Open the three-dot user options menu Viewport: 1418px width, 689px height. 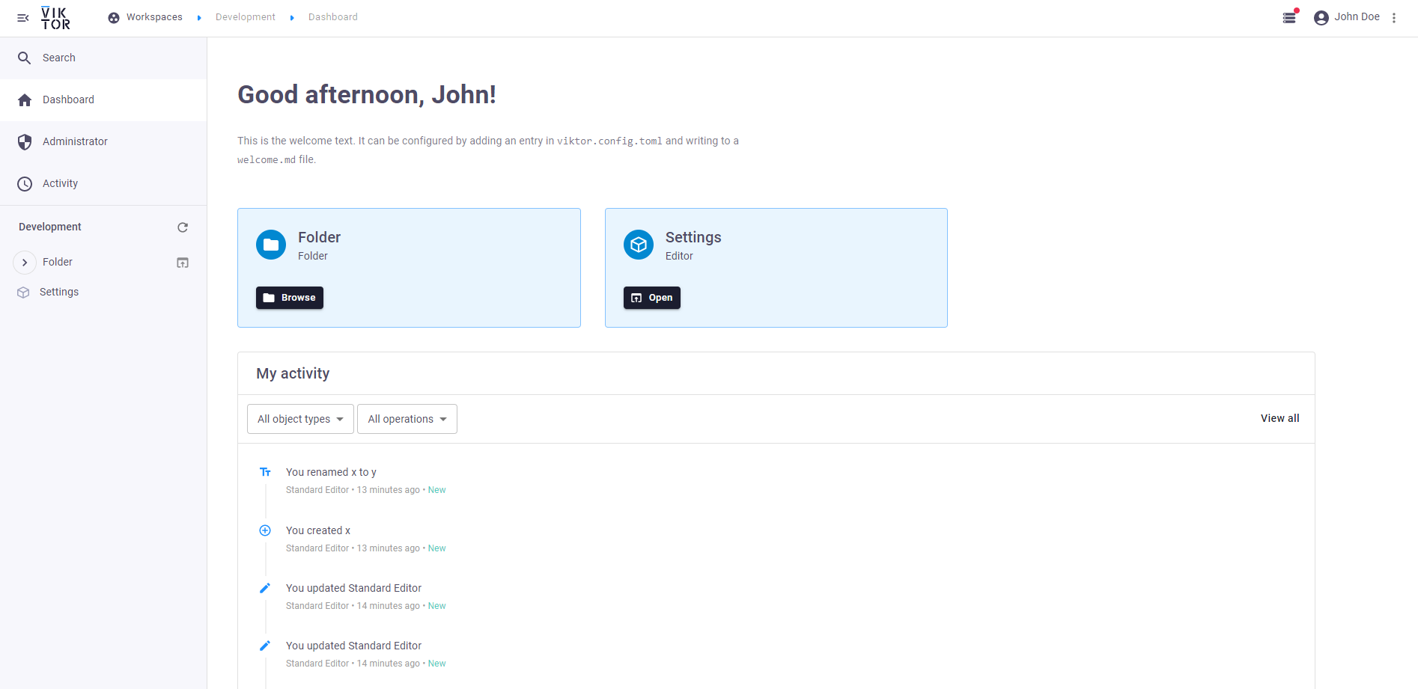pyautogui.click(x=1394, y=18)
